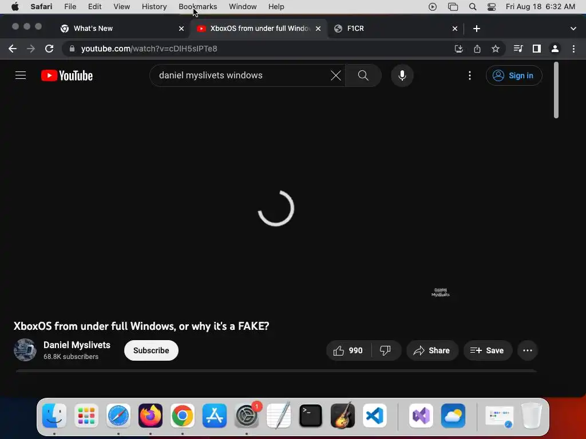The width and height of the screenshot is (586, 439).
Task: Open Finder in the Dock
Action: click(54, 416)
